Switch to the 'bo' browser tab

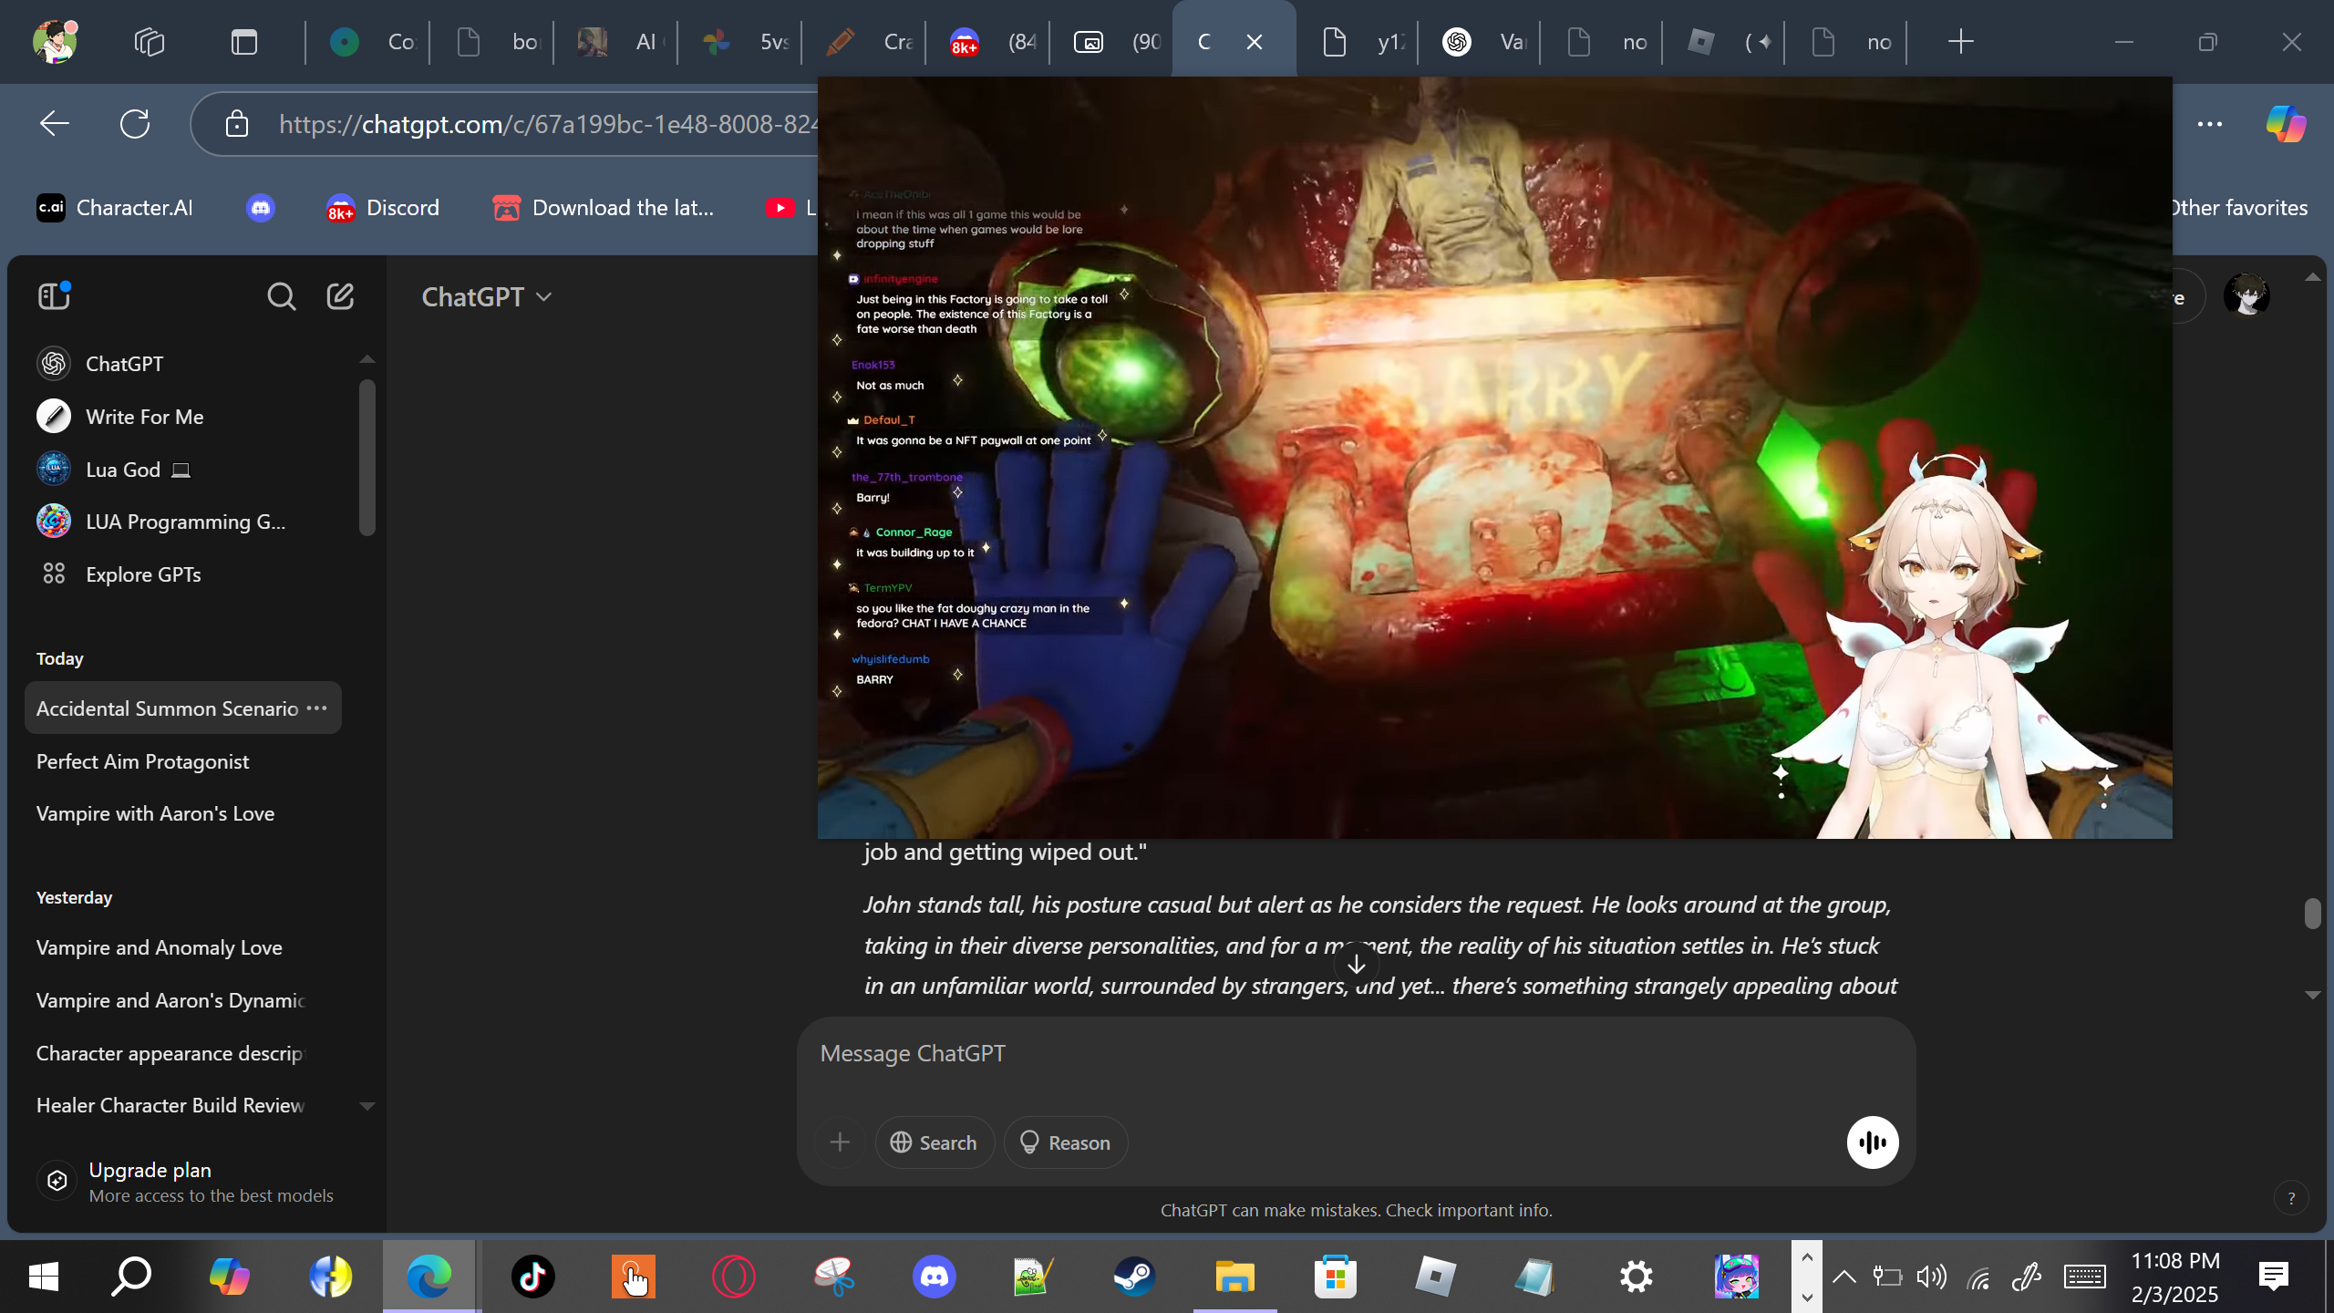click(494, 42)
